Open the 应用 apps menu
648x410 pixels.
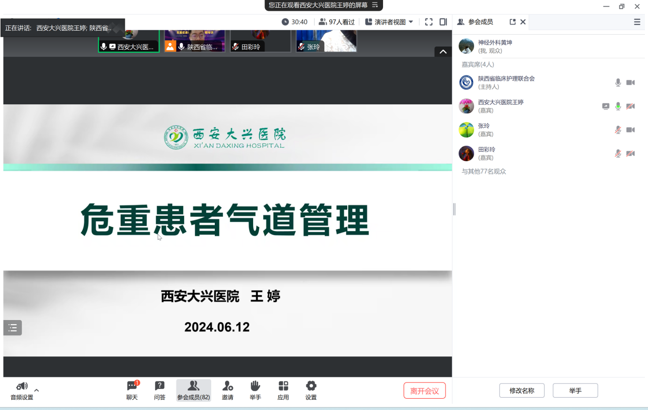click(x=283, y=391)
